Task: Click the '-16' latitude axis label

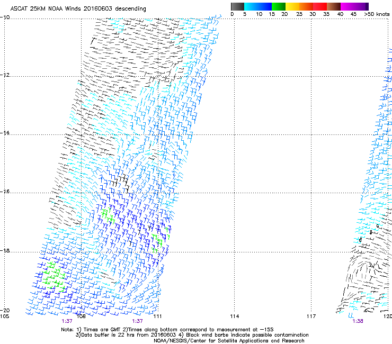Action: pyautogui.click(x=5, y=192)
